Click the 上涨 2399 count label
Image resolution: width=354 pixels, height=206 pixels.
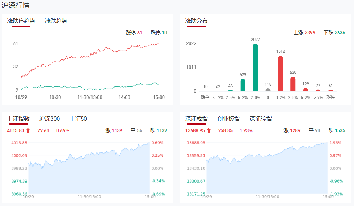(x=304, y=33)
